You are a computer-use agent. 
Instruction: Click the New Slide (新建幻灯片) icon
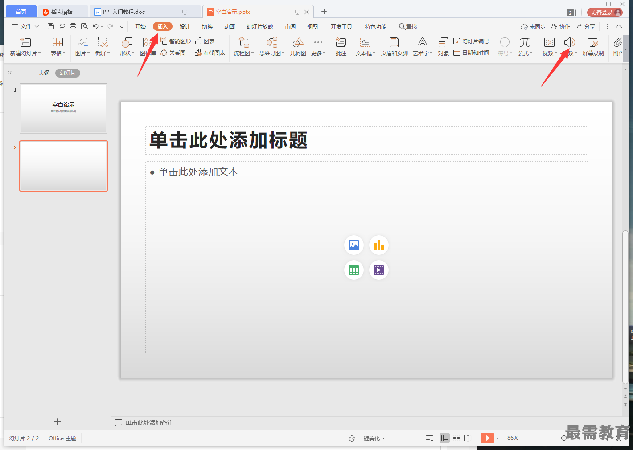pos(25,42)
